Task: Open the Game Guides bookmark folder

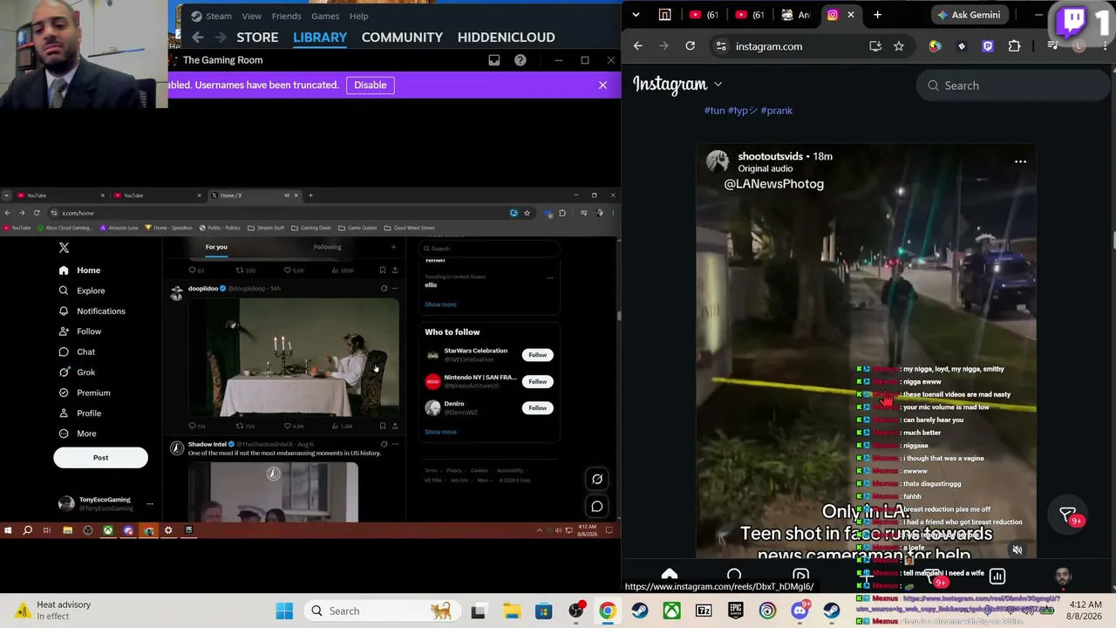Action: point(358,228)
